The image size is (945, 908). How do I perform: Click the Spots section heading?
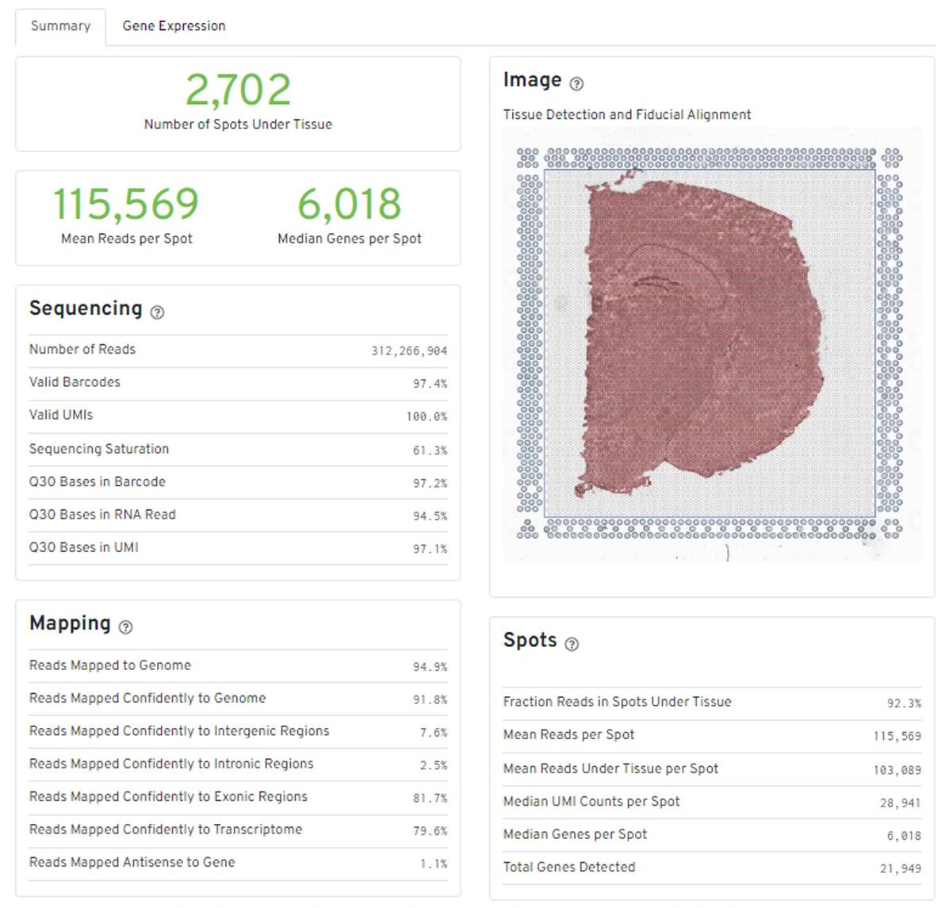click(530, 640)
